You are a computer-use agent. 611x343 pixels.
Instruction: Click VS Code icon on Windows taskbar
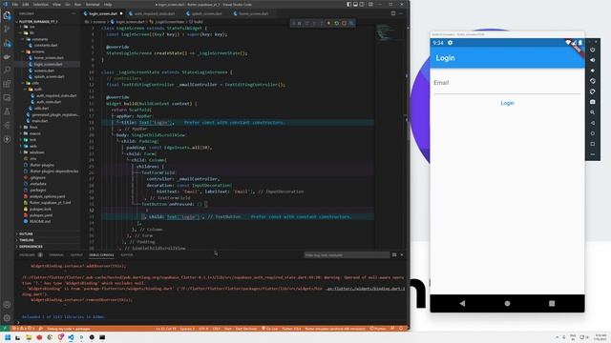pyautogui.click(x=71, y=337)
